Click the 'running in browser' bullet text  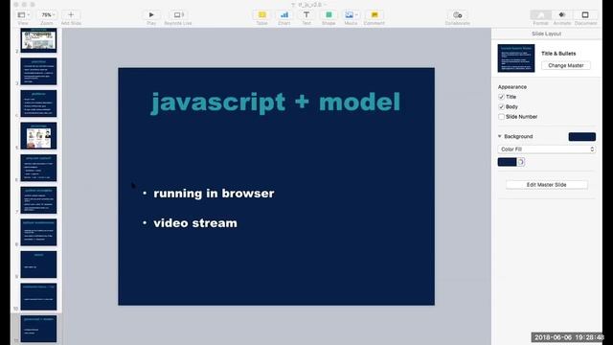(214, 194)
